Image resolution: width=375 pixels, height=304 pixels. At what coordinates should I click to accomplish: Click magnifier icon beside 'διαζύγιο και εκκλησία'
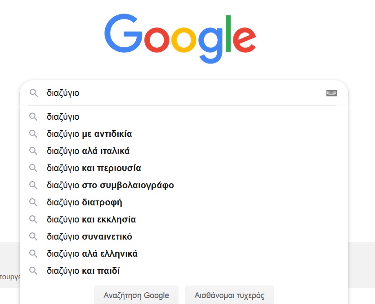[x=33, y=219]
